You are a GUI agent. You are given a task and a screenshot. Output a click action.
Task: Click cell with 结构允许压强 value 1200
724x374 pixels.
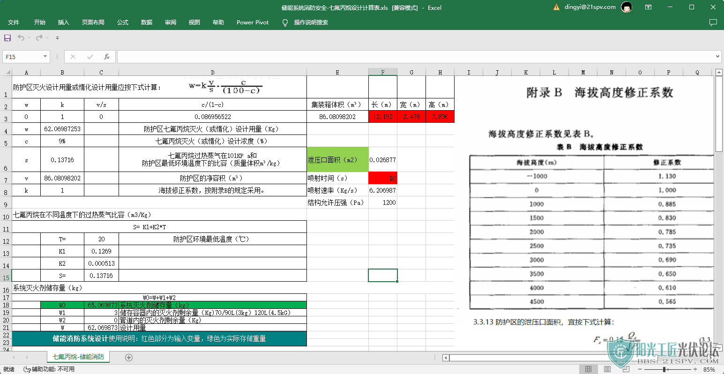383,202
